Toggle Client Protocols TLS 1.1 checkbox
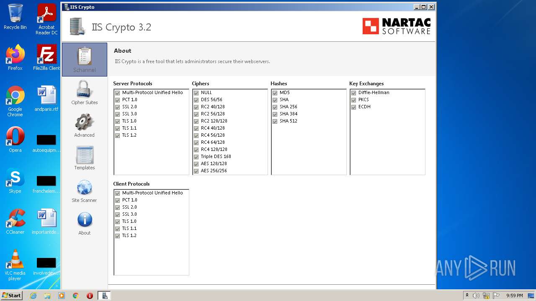Screen dimensions: 536x301 [118, 229]
